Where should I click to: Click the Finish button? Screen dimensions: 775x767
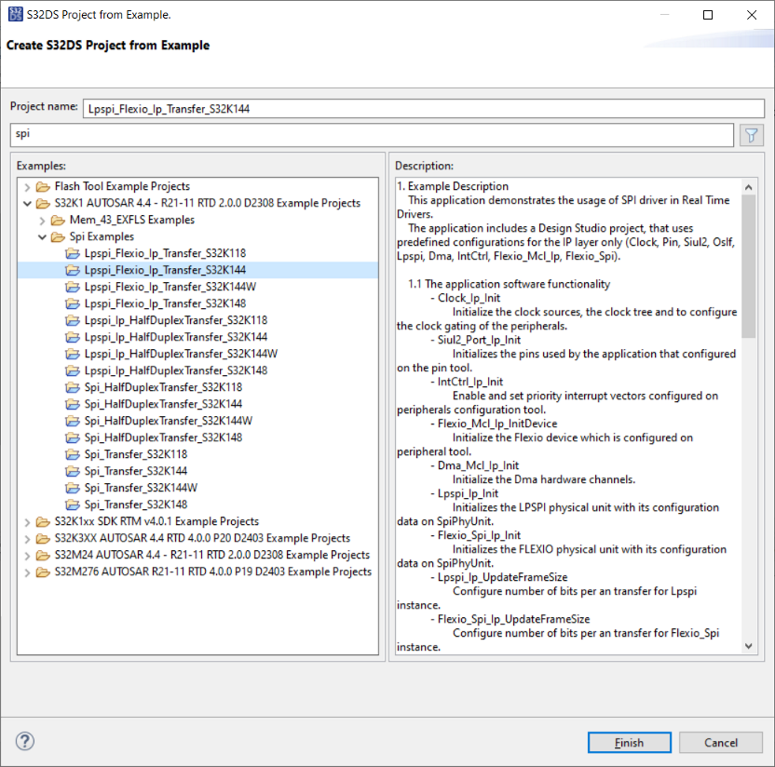pos(629,742)
